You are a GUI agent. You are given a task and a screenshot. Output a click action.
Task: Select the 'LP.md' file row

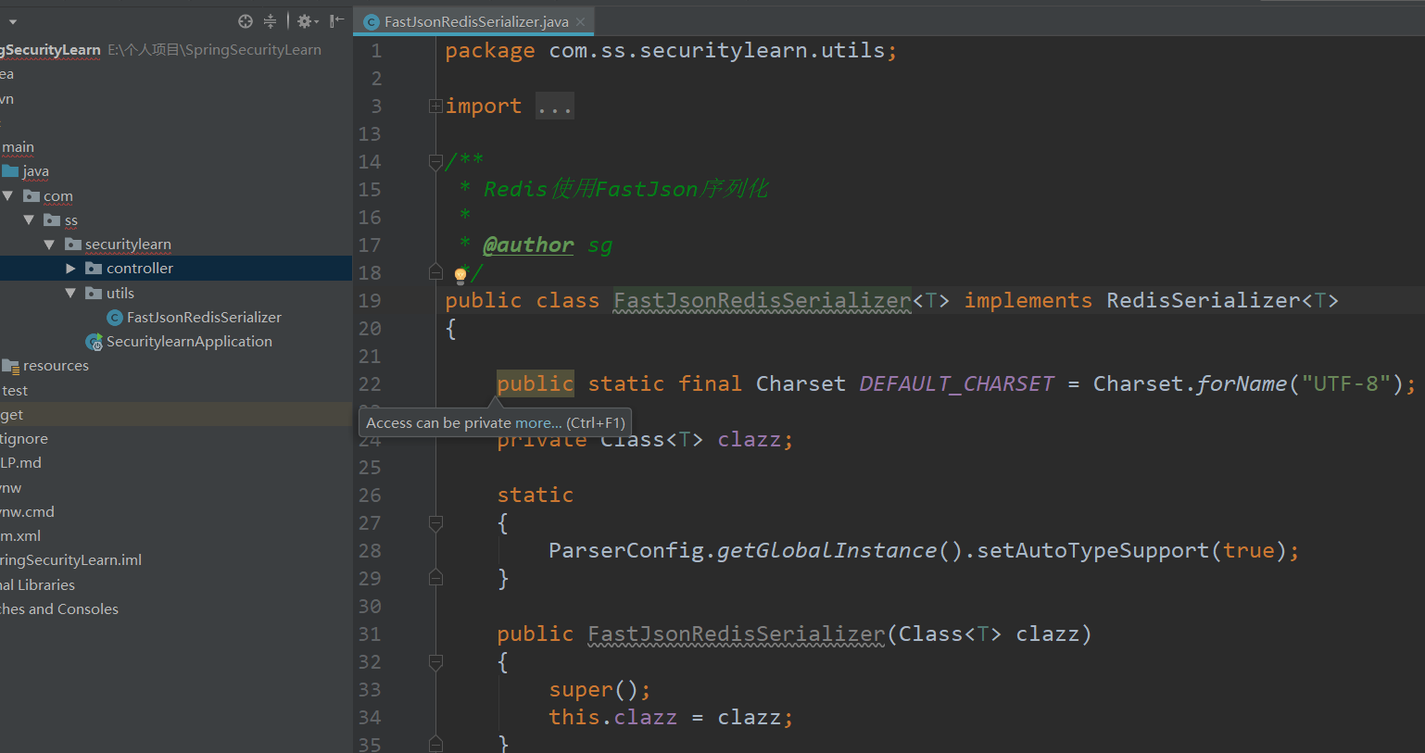pos(176,462)
